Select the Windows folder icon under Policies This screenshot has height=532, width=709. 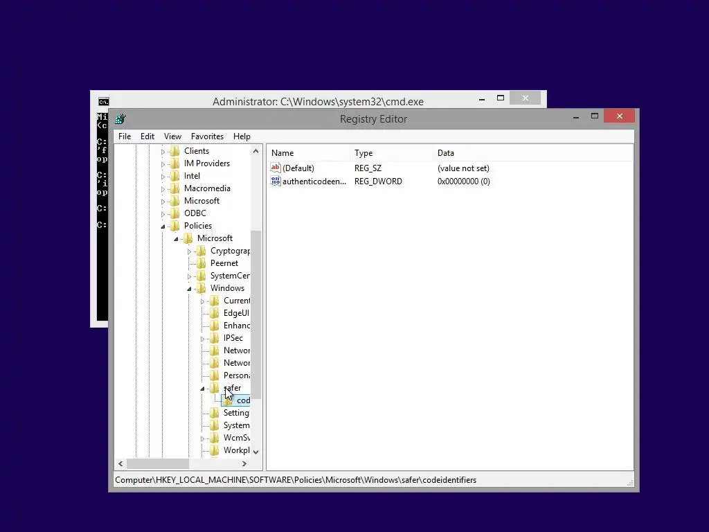pyautogui.click(x=201, y=288)
